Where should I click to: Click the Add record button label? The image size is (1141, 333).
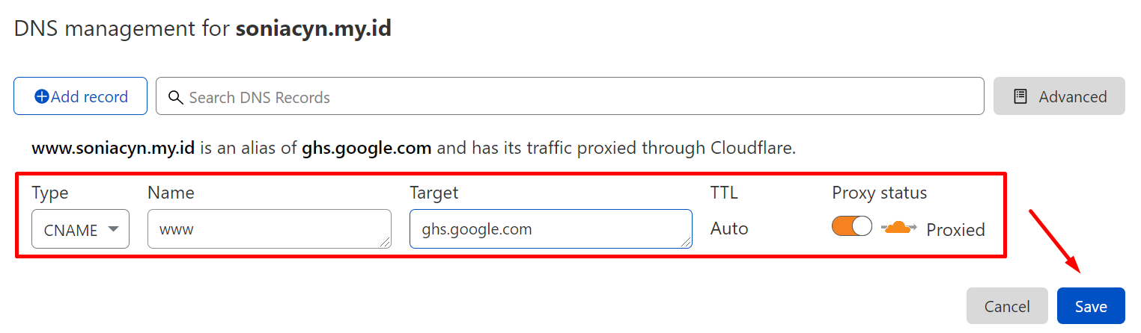click(89, 97)
